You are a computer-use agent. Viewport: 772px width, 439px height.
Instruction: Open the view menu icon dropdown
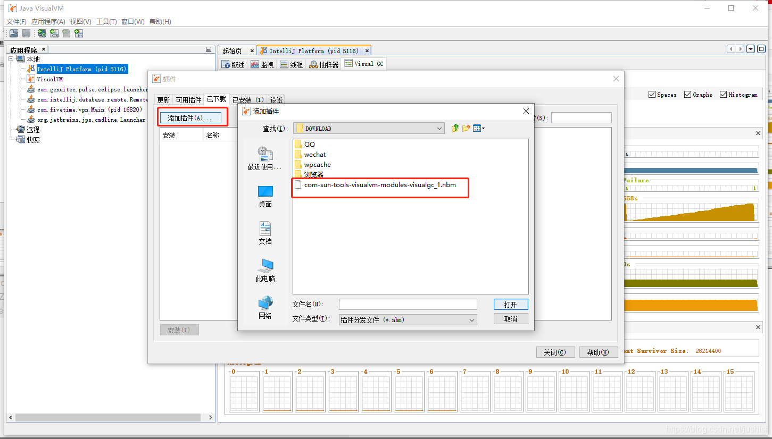pos(479,128)
